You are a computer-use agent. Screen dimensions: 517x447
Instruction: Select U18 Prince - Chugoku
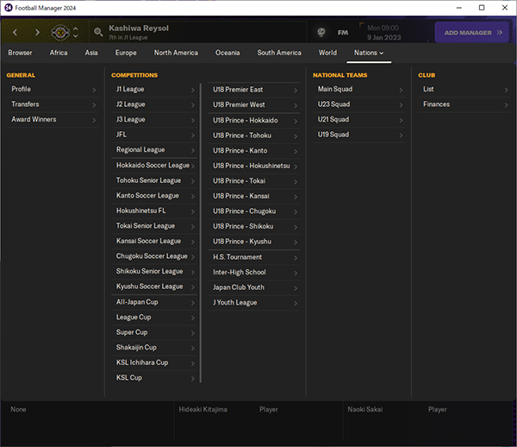click(254, 211)
